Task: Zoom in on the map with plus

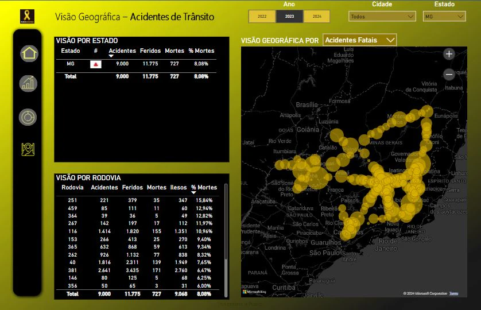Action: 449,54
